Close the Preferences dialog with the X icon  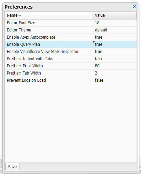point(134,7)
